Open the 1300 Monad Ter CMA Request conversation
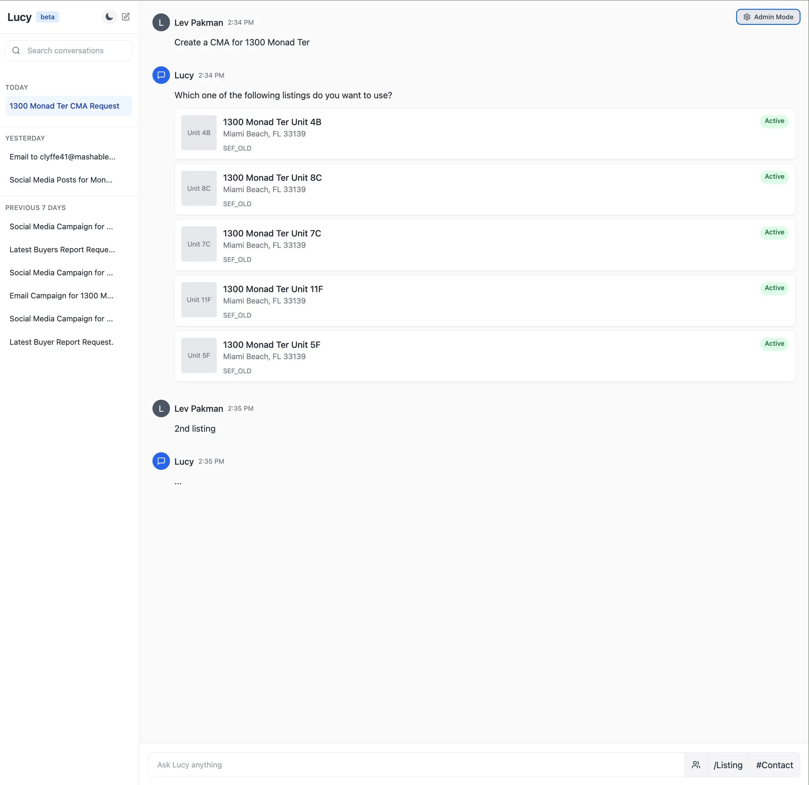The image size is (809, 785). 65,106
